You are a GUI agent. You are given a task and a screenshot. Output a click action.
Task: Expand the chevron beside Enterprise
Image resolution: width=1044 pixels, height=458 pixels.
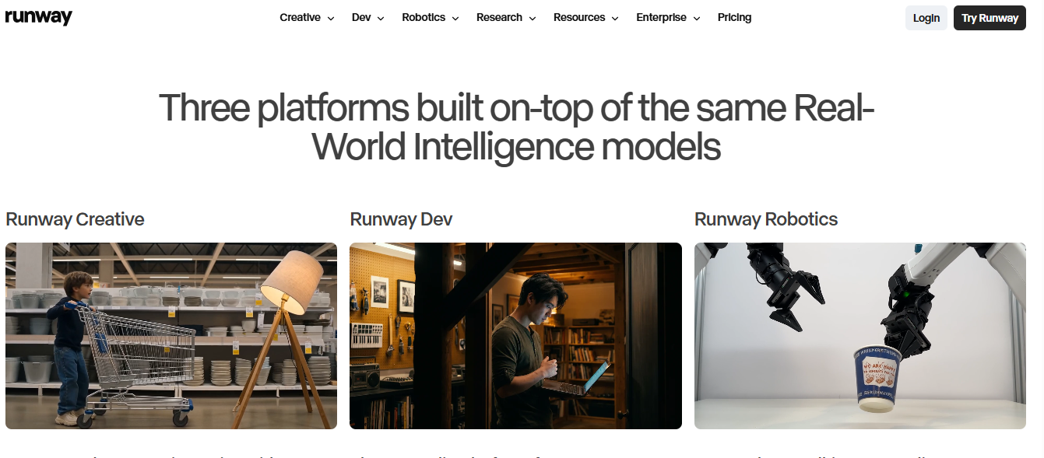point(697,18)
